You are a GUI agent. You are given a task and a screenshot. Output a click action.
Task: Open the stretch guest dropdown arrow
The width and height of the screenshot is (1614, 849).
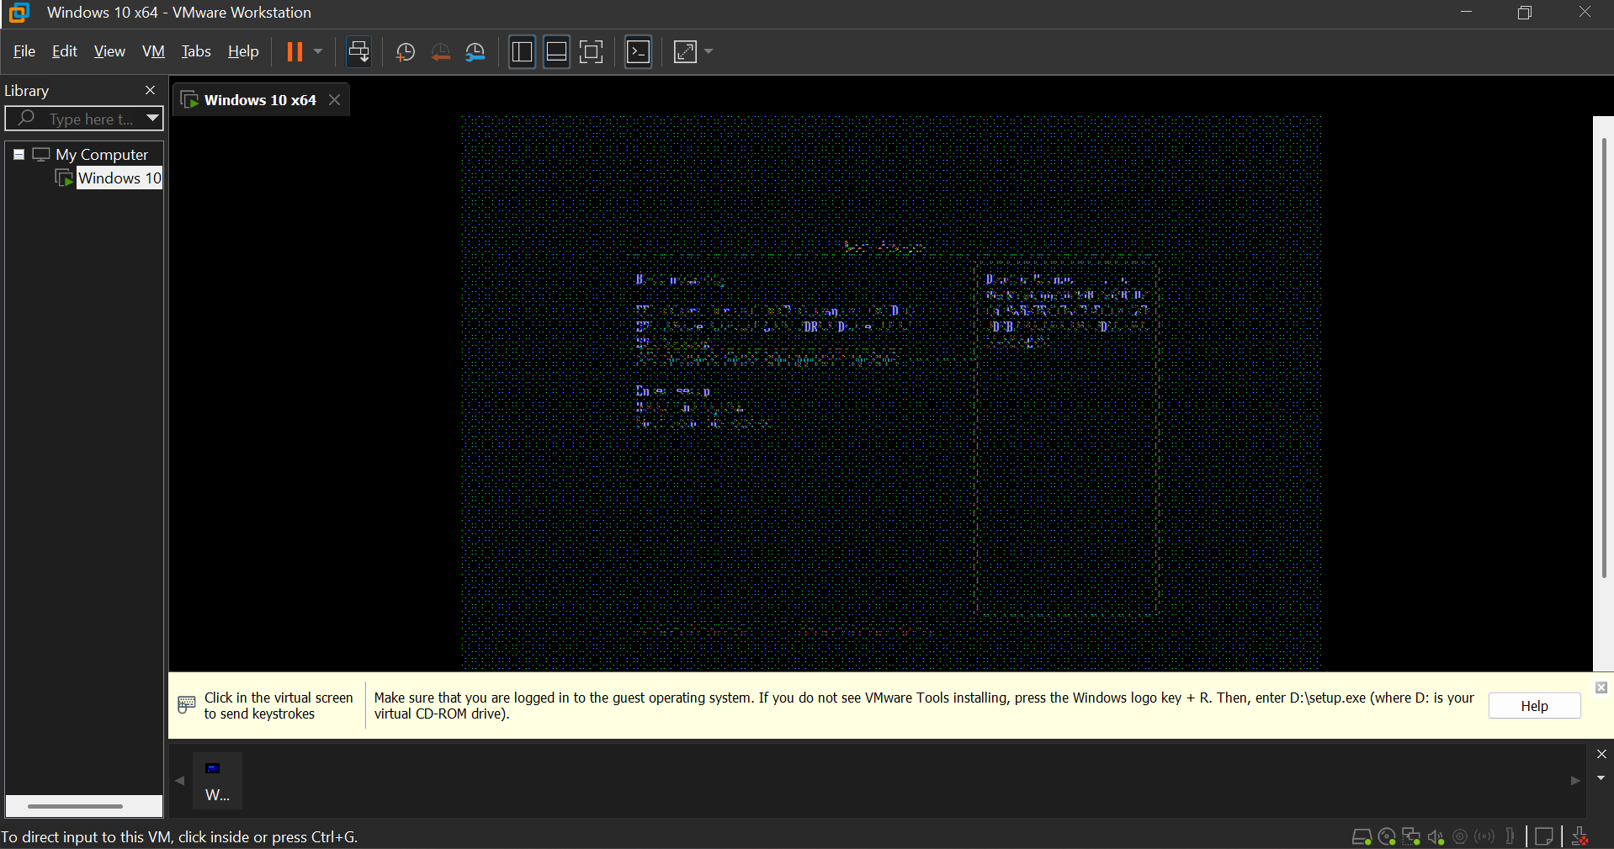coord(709,52)
